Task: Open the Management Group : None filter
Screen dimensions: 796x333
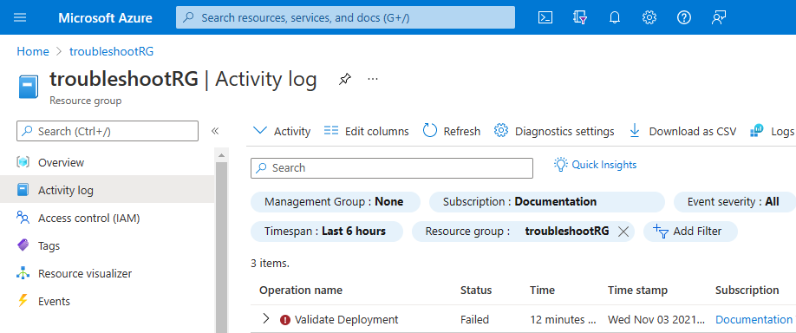Action: click(336, 201)
